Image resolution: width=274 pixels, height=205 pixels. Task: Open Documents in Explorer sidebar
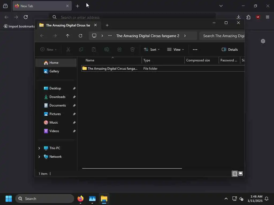pyautogui.click(x=56, y=105)
